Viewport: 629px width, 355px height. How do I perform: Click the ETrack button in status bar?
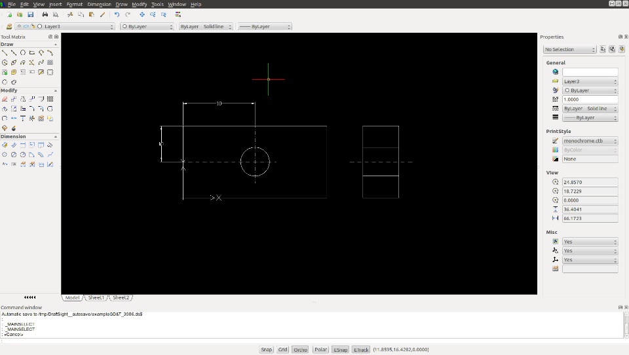pos(360,349)
